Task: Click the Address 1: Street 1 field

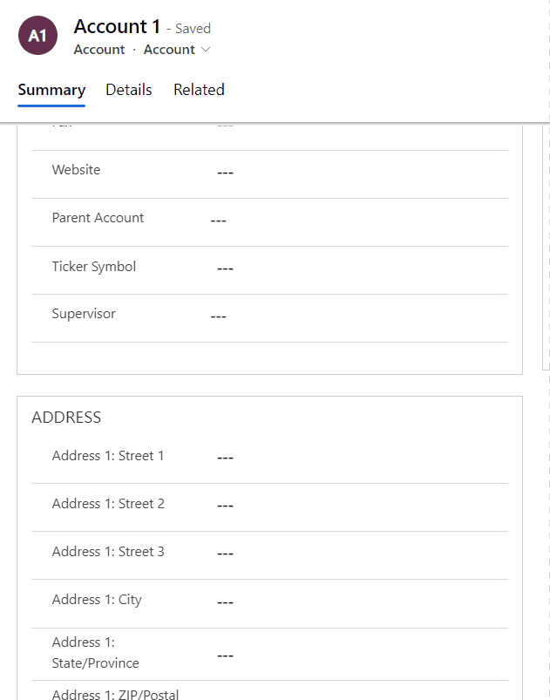Action: [x=225, y=457]
